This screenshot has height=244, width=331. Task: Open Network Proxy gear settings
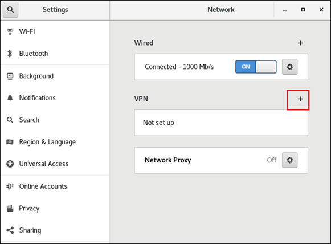pos(289,160)
